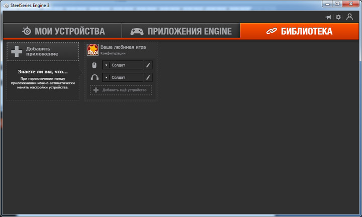Minimize the SteelSeries Engine 3 window
Screen dimensions: 362x217
327,4
